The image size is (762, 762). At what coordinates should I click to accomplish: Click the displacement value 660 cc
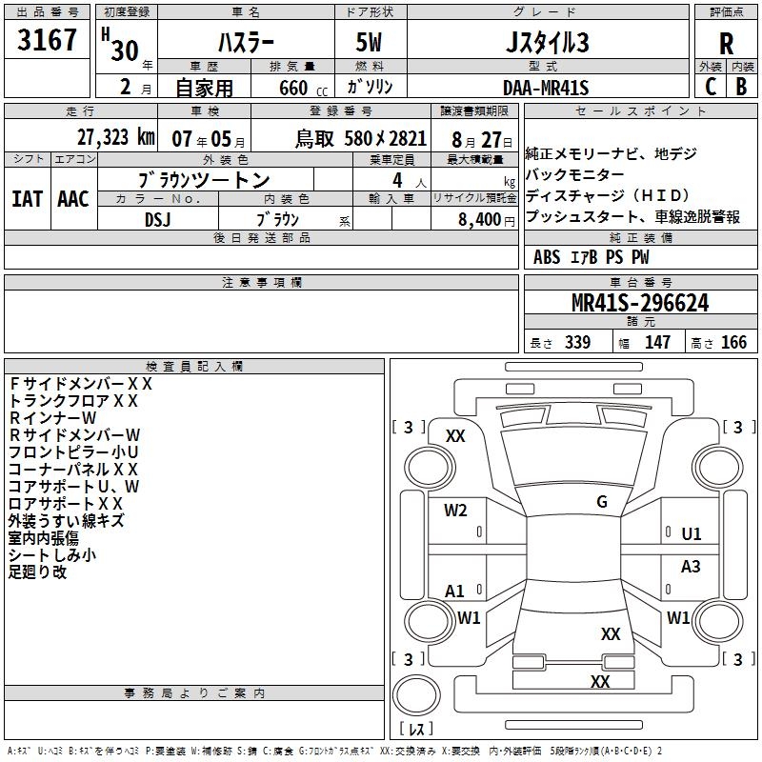pyautogui.click(x=303, y=88)
